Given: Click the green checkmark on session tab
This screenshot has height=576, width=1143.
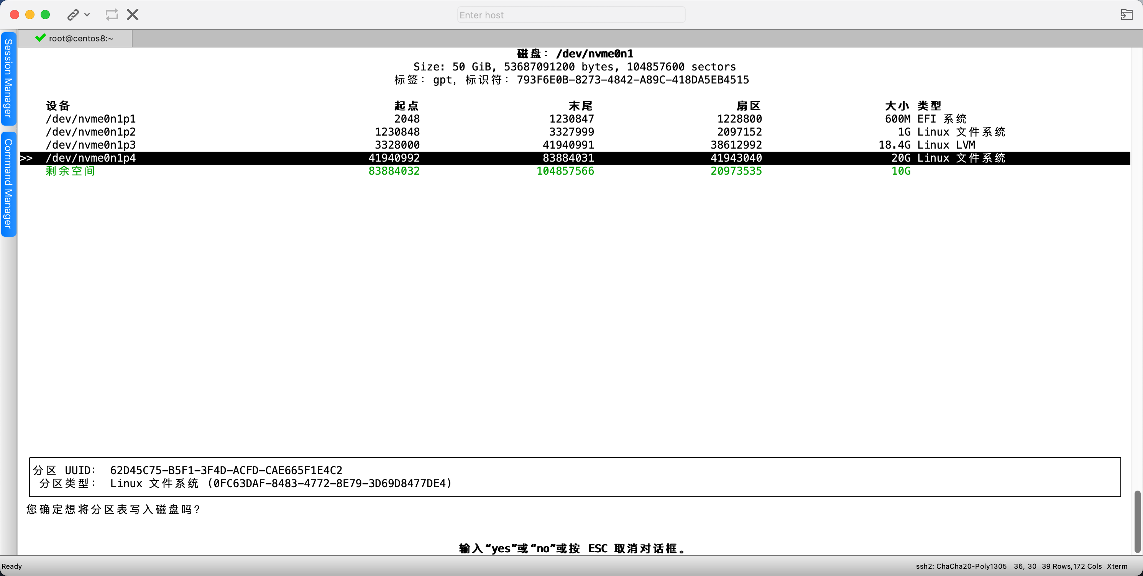Looking at the screenshot, I should tap(40, 38).
